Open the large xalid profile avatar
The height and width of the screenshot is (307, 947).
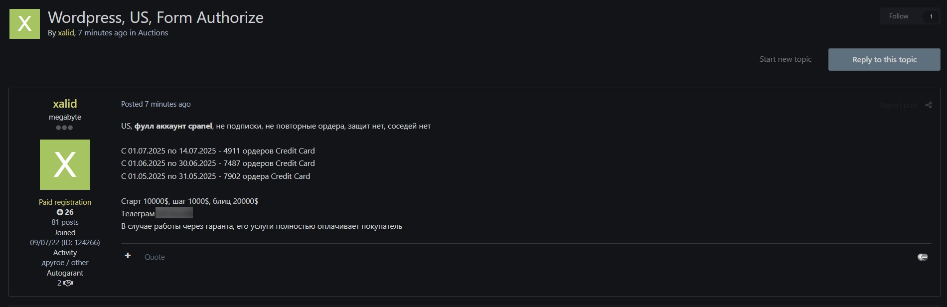click(65, 164)
